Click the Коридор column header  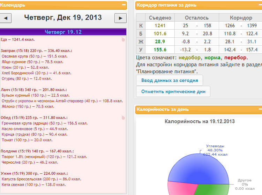pos(241,18)
